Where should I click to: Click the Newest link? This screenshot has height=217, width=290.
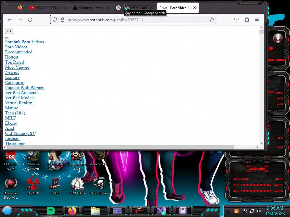pyautogui.click(x=12, y=72)
